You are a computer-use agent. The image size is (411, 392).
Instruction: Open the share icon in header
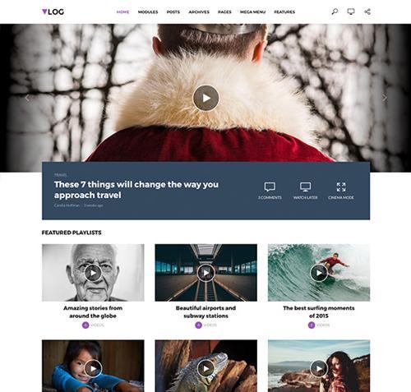(x=367, y=12)
